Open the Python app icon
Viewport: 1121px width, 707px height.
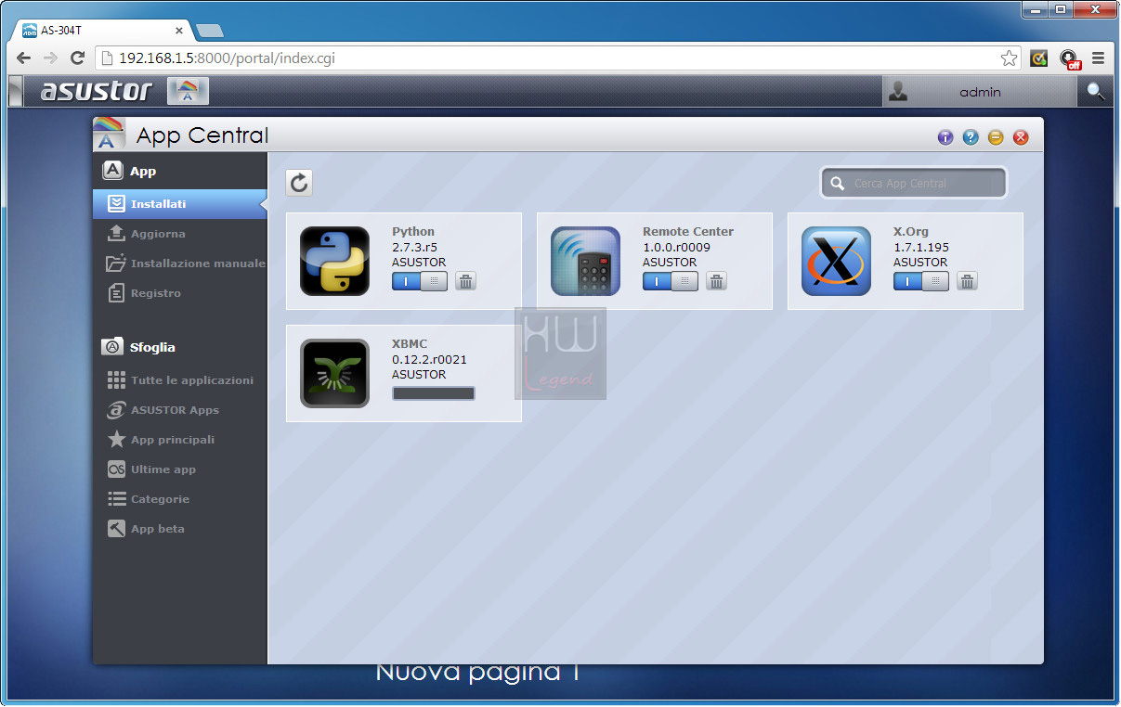[334, 261]
